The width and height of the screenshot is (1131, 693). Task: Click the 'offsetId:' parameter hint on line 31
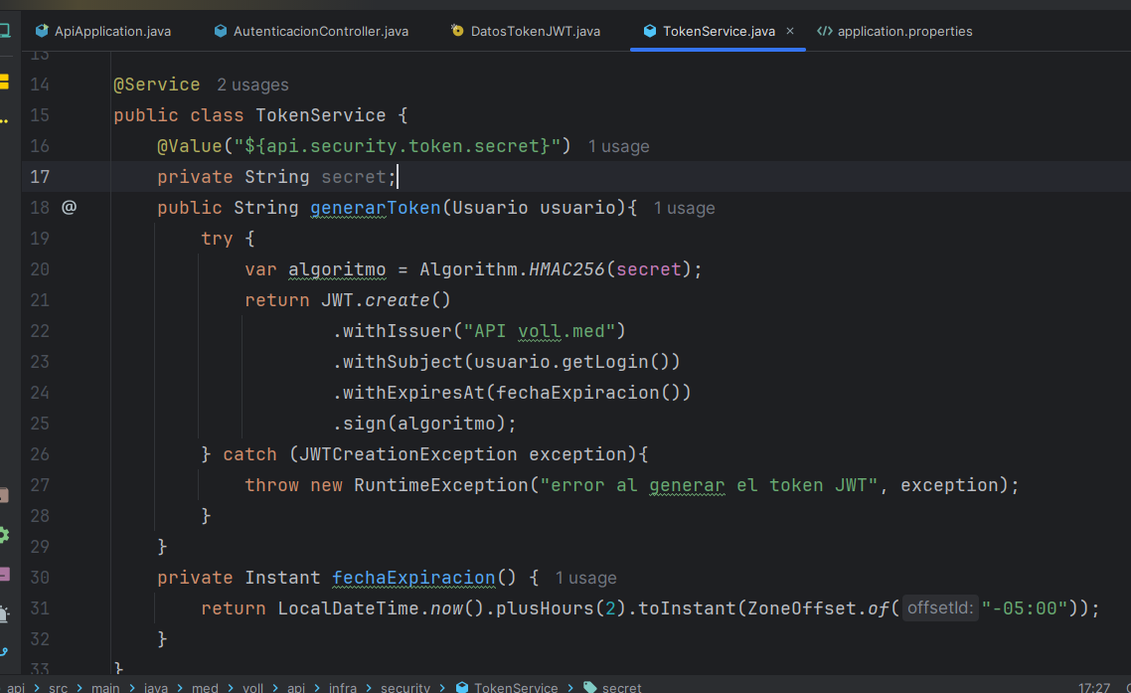coord(940,607)
